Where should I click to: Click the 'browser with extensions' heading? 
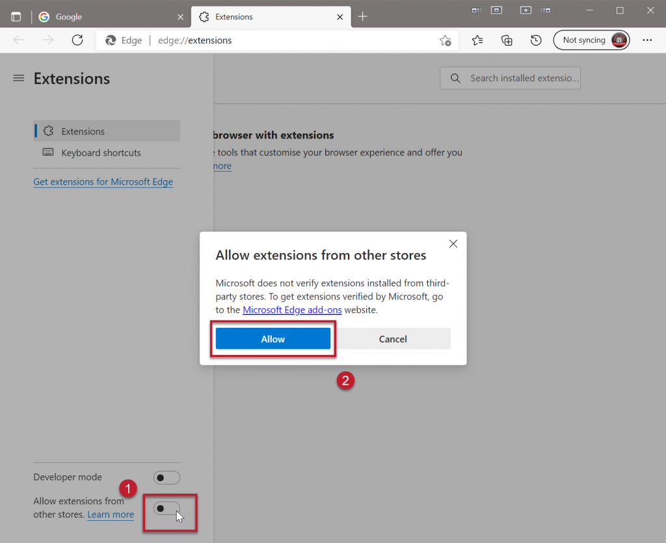coord(274,135)
